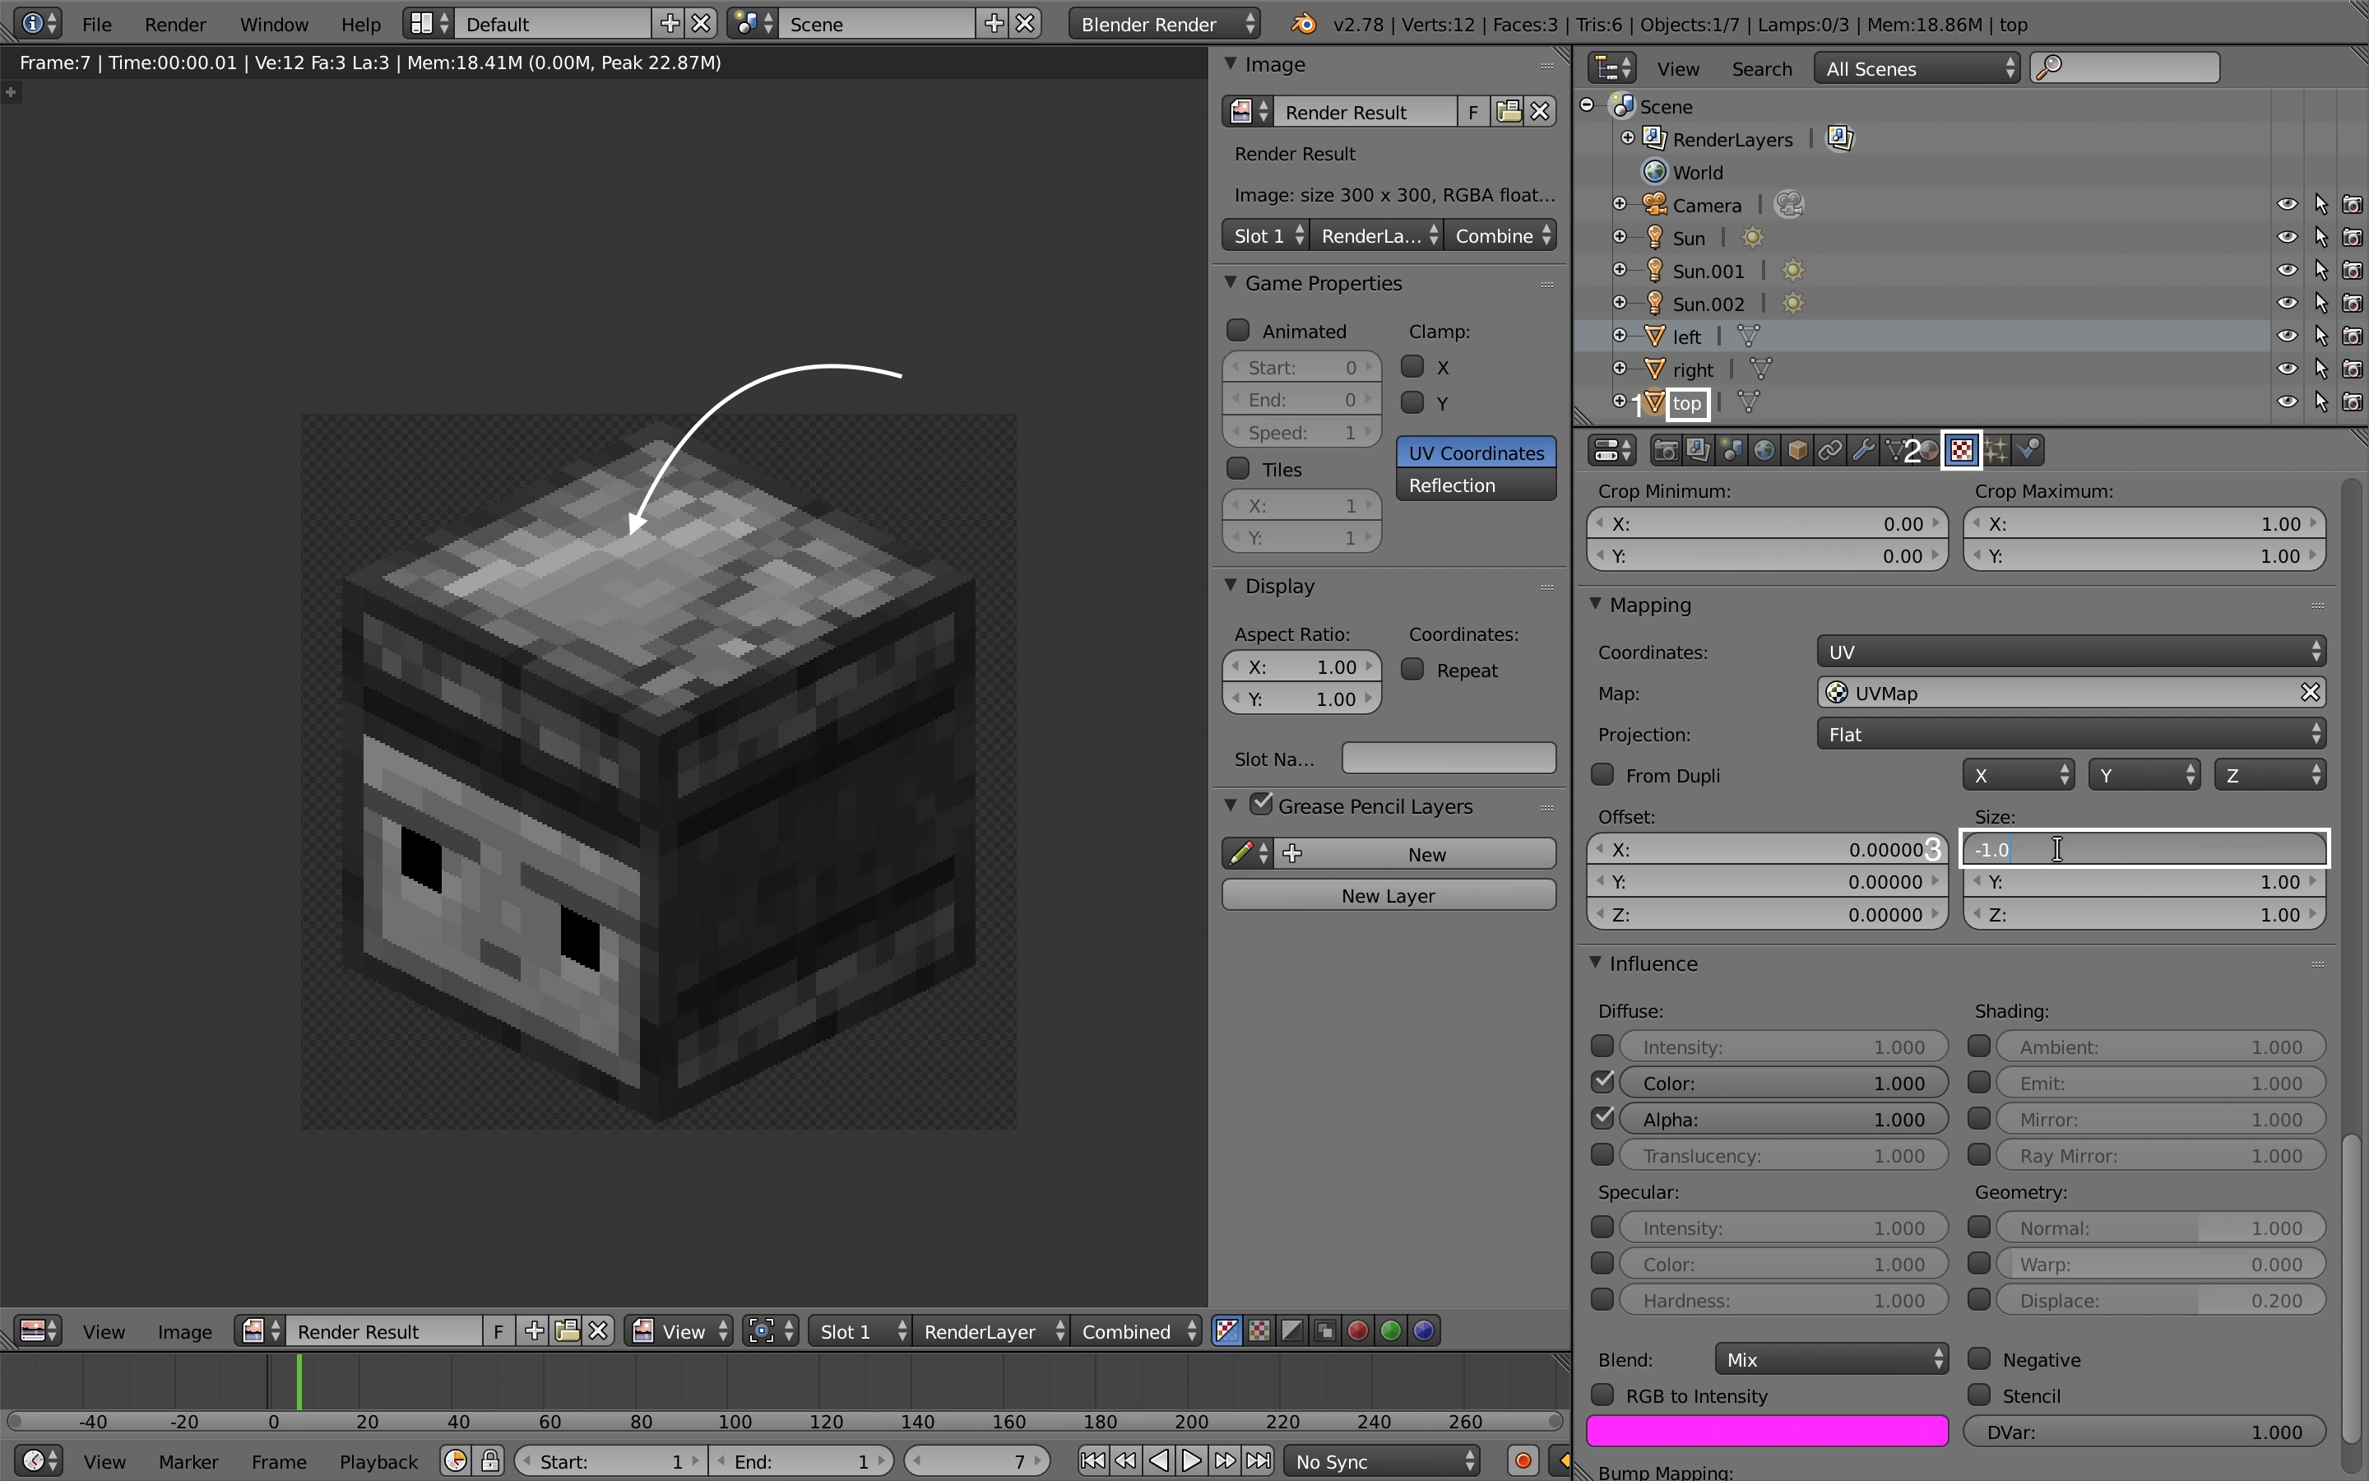Open the Render menu
This screenshot has width=2369, height=1481.
(175, 24)
